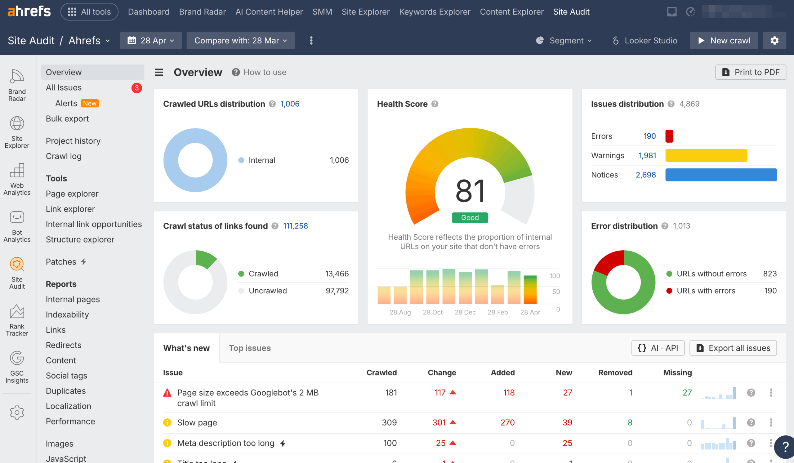Screen dimensions: 794x463
Task: Click Export all issues button
Action: 733,348
